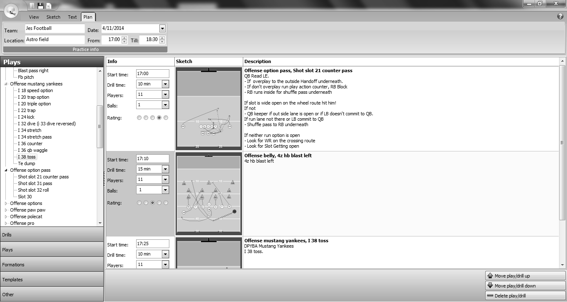Select the Plan tab
The image size is (567, 302).
88,17
